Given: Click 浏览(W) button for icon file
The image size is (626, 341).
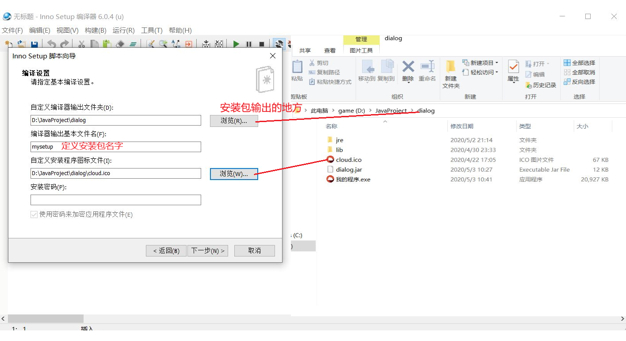Looking at the screenshot, I should 234,174.
